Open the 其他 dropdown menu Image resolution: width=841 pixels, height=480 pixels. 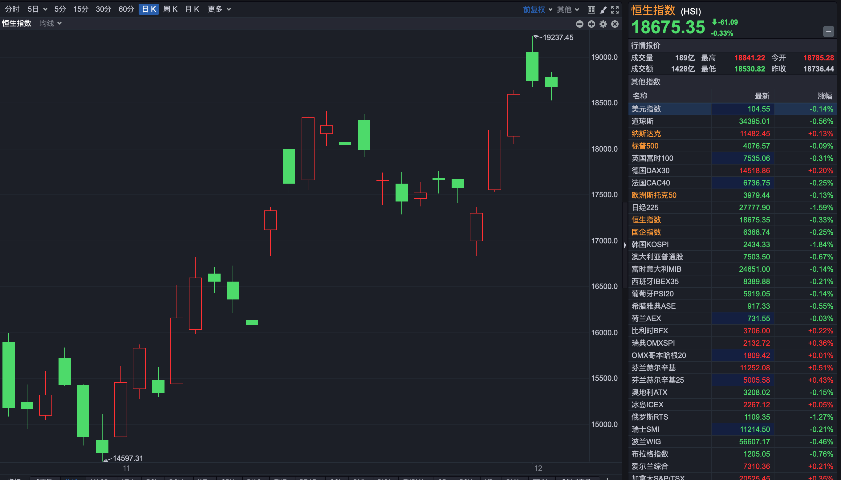tap(567, 10)
